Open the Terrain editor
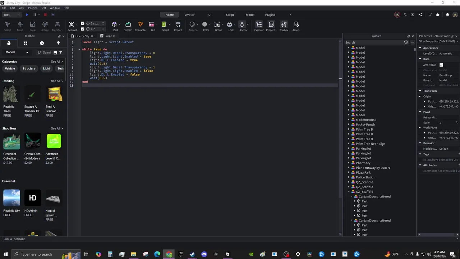The width and height of the screenshot is (460, 259). coord(128,26)
